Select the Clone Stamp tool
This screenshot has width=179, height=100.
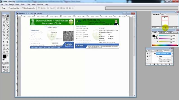4,32
